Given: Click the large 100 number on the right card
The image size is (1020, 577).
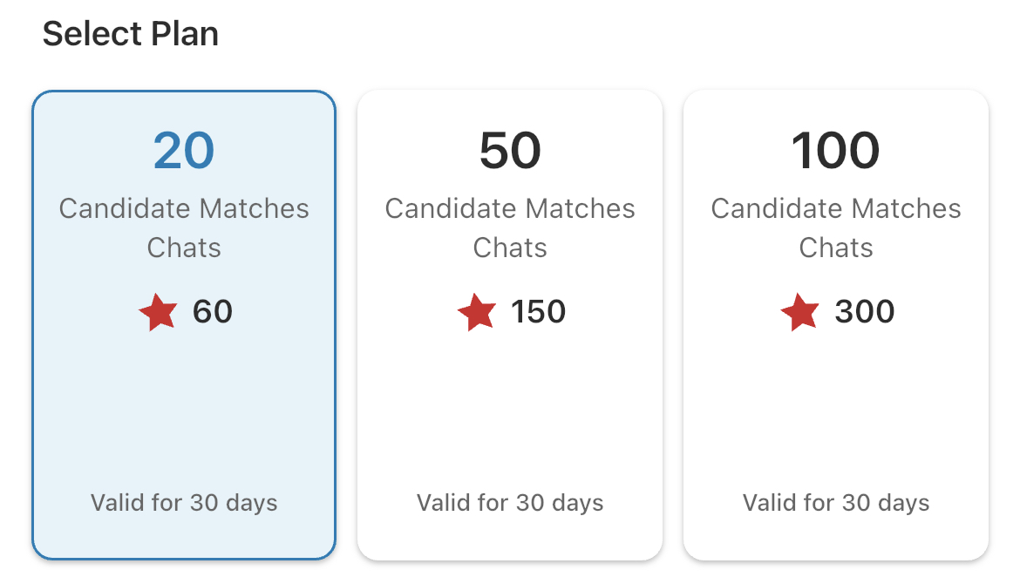Looking at the screenshot, I should click(835, 149).
